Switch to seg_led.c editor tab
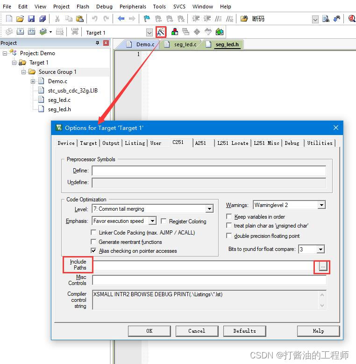 (185, 44)
